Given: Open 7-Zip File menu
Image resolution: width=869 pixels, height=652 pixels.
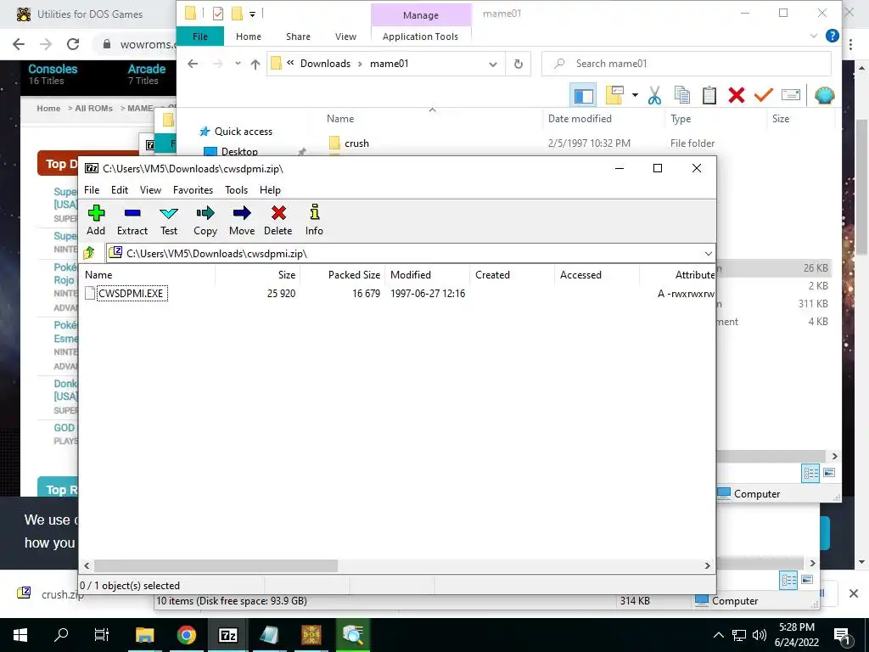Looking at the screenshot, I should tap(92, 189).
